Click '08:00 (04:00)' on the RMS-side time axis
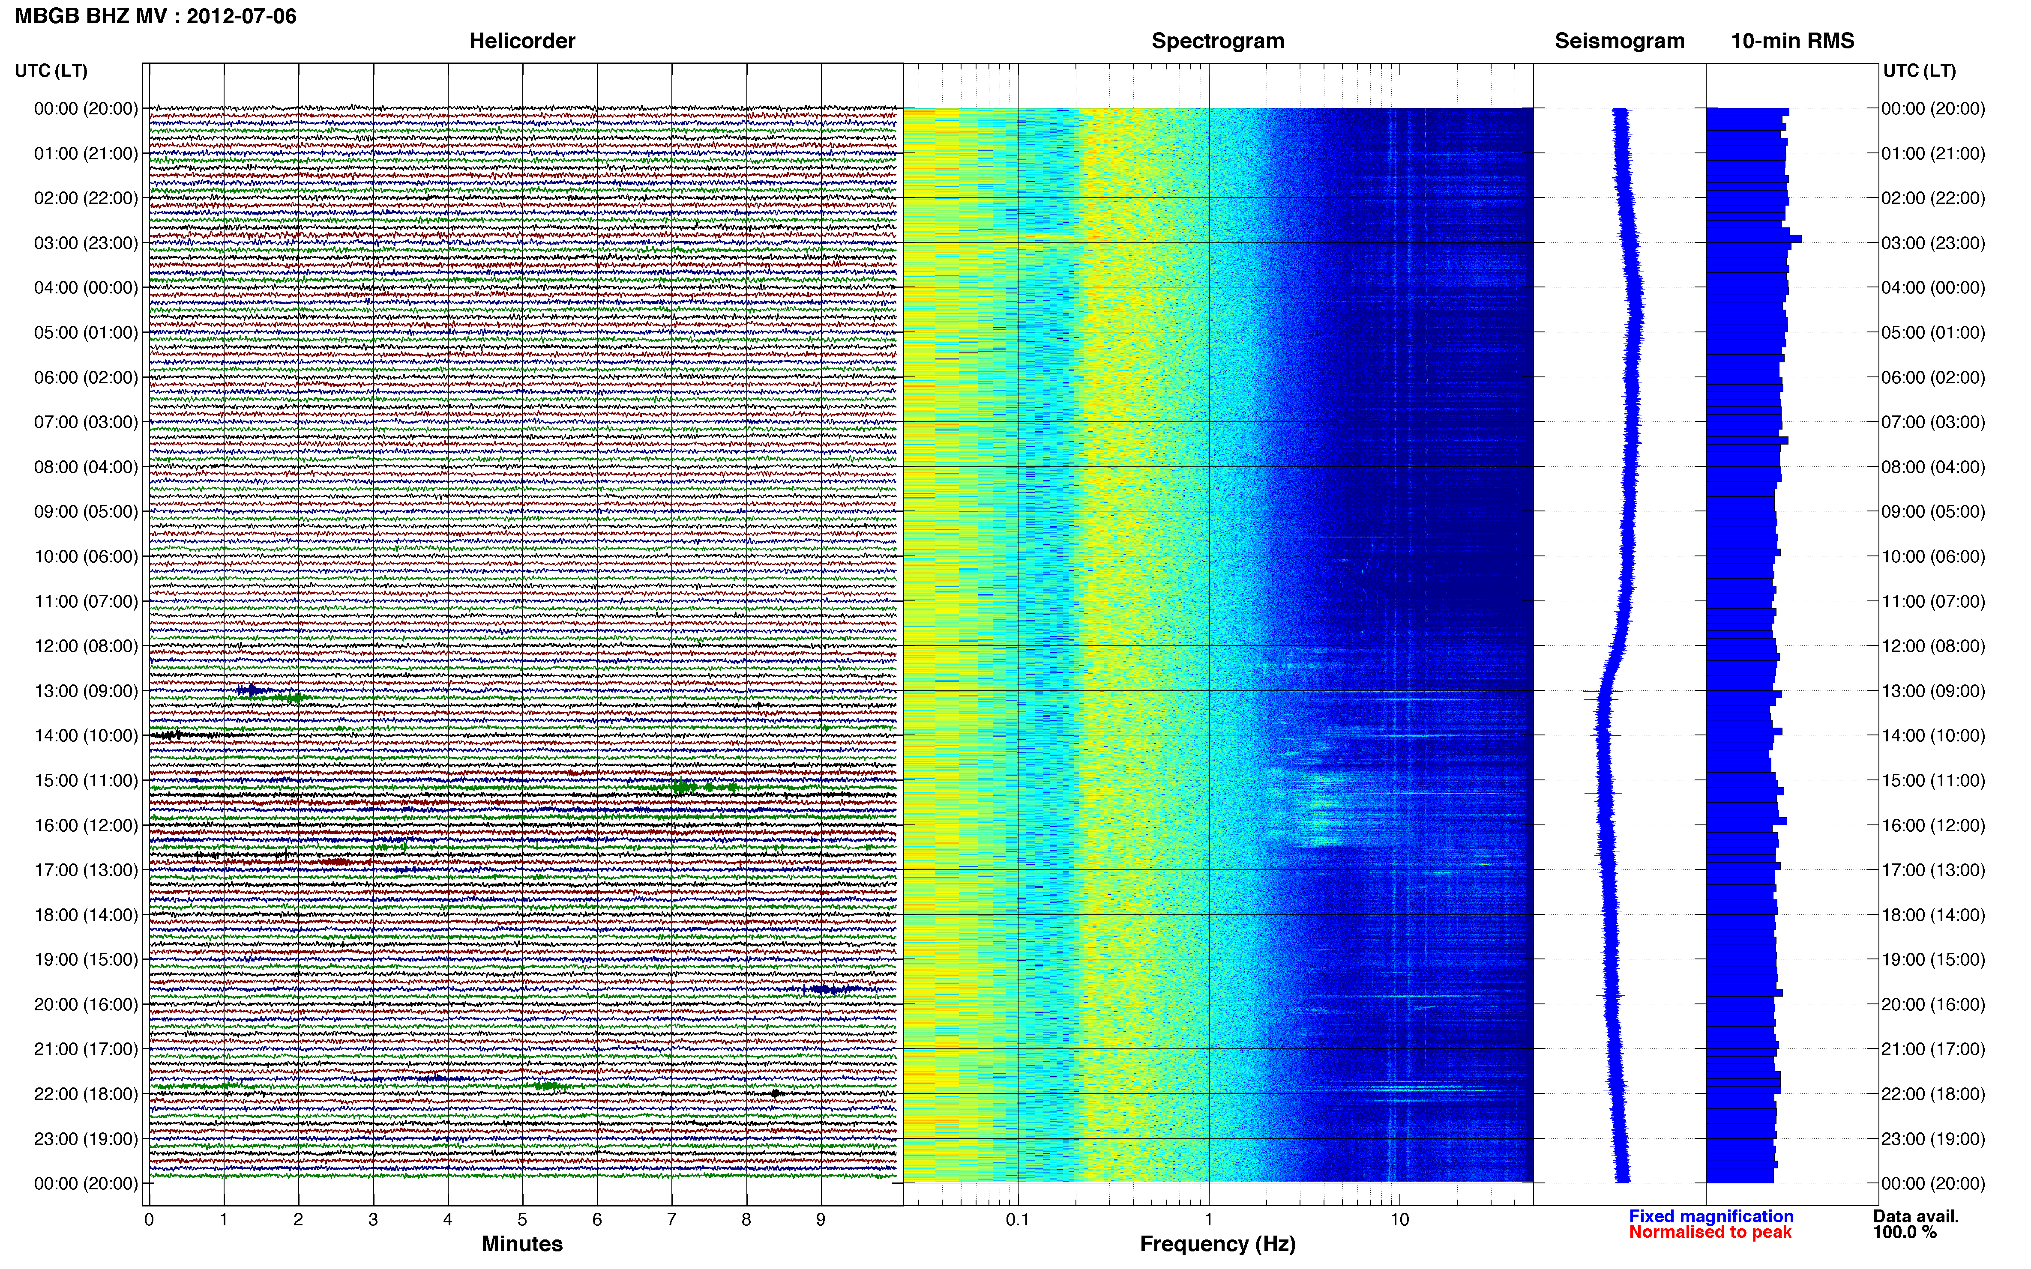The image size is (2031, 1269). point(1933,468)
